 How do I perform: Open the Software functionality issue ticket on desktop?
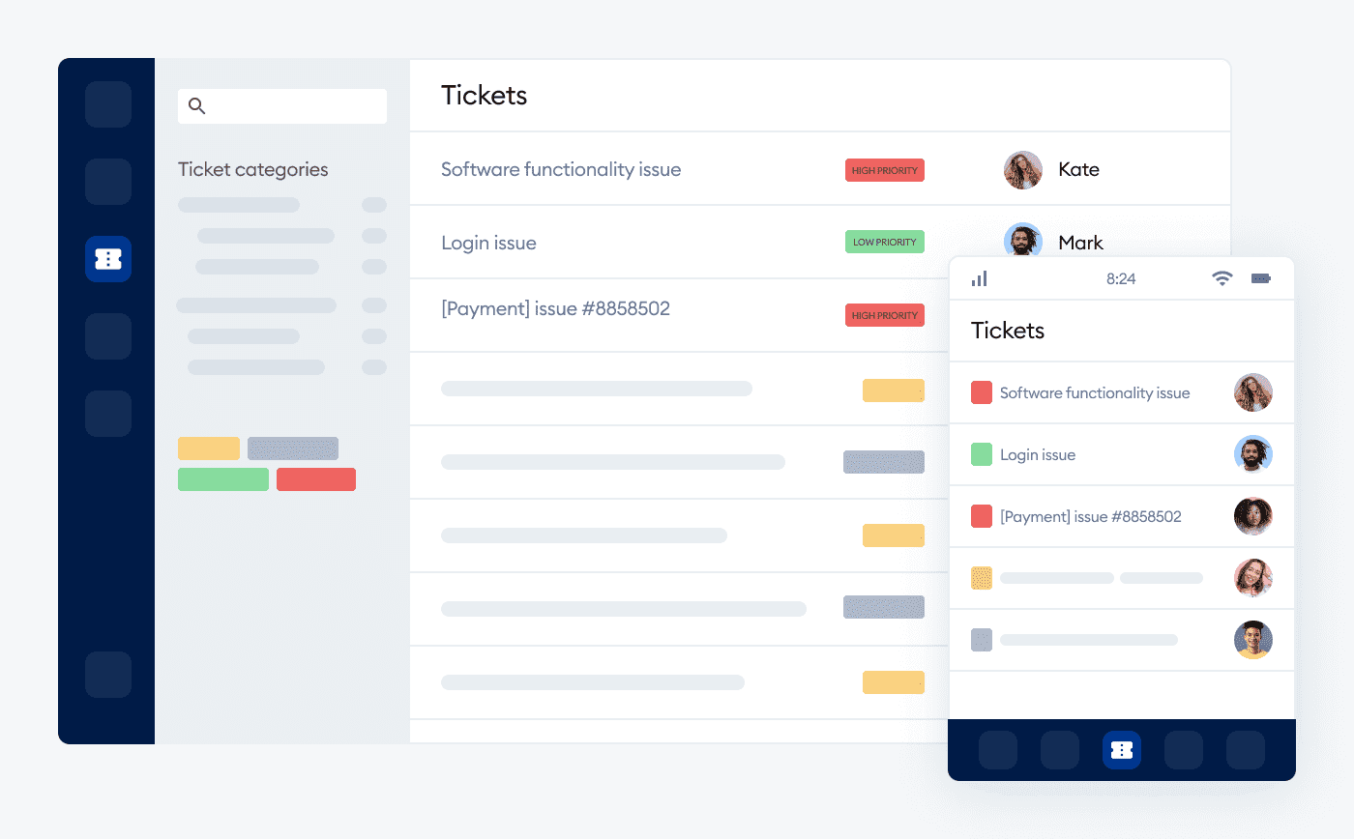click(x=561, y=170)
